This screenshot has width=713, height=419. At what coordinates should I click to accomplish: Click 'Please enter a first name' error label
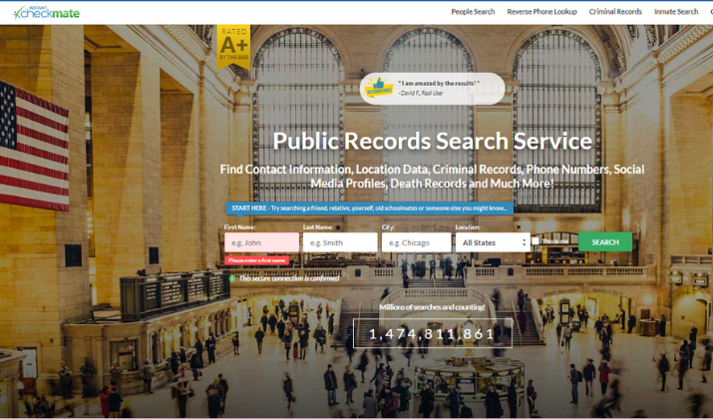pos(256,260)
